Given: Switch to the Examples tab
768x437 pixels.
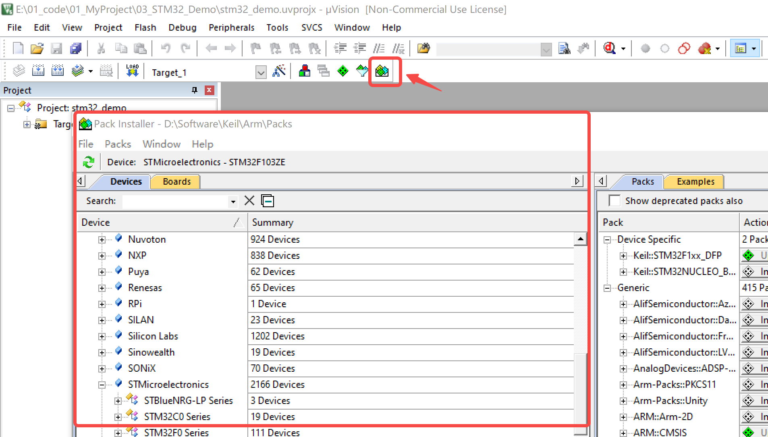Looking at the screenshot, I should [695, 181].
